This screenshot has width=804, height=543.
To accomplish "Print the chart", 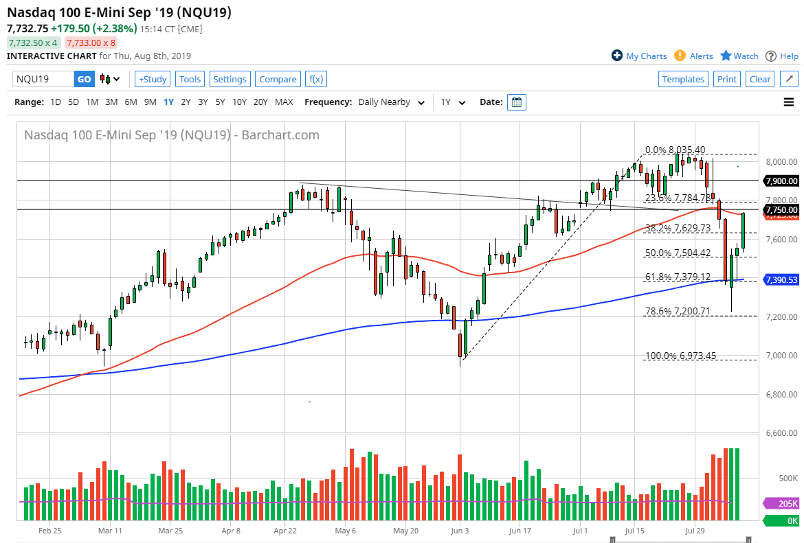I will tap(726, 79).
